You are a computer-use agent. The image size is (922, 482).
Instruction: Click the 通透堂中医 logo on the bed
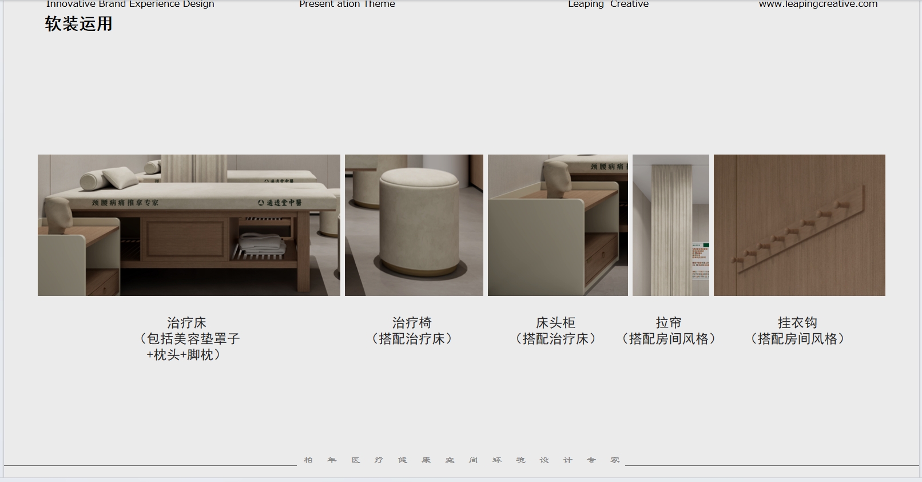click(280, 203)
